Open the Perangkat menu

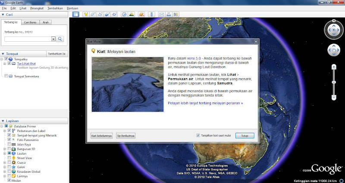37,8
